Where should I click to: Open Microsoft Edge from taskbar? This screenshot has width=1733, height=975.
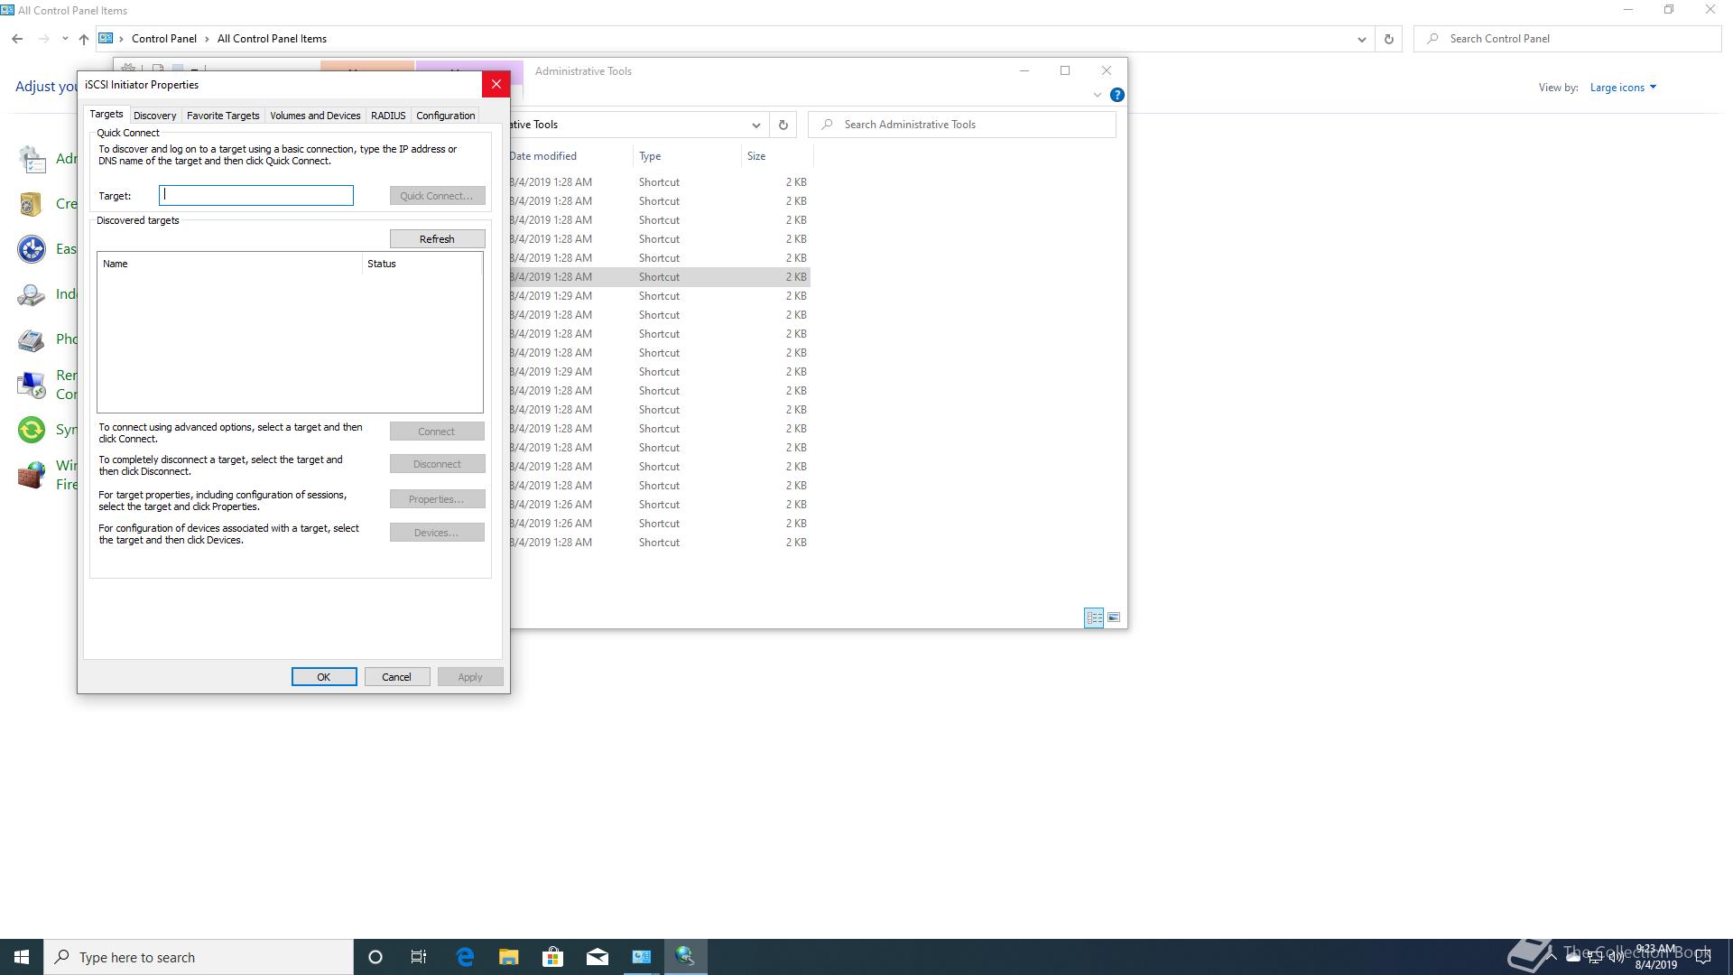(465, 957)
